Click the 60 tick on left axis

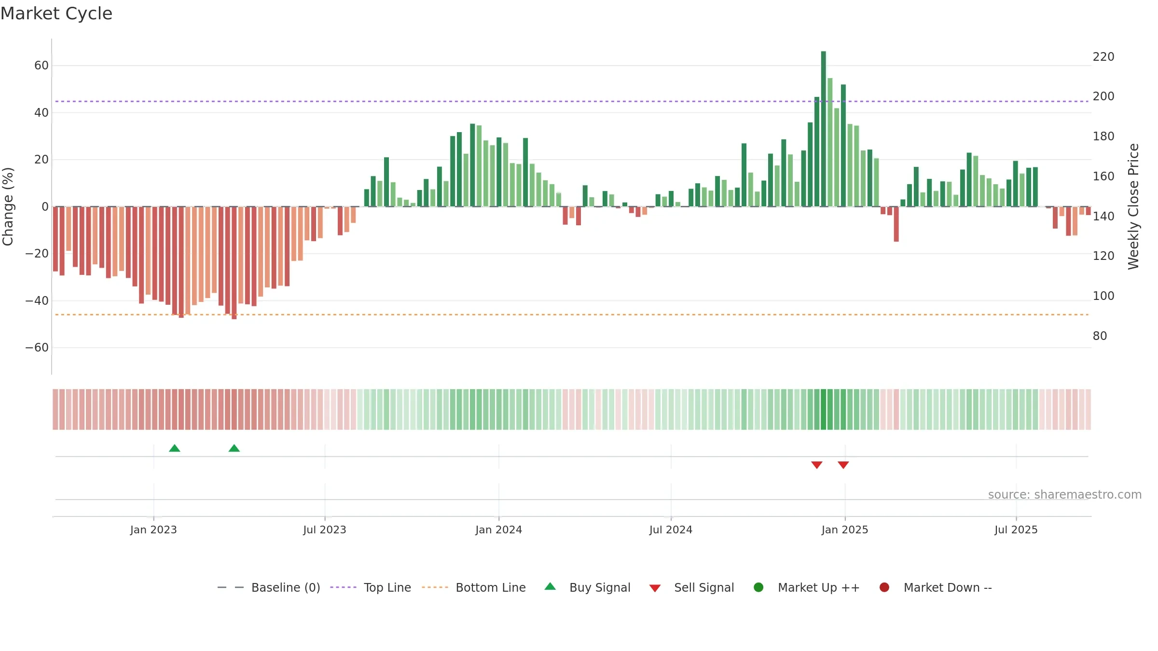[41, 66]
